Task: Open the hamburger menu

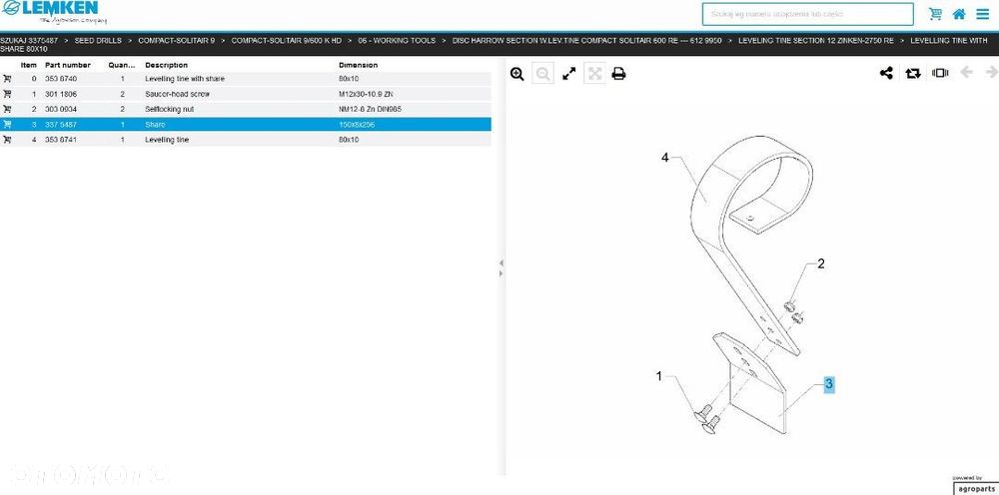Action: [982, 14]
